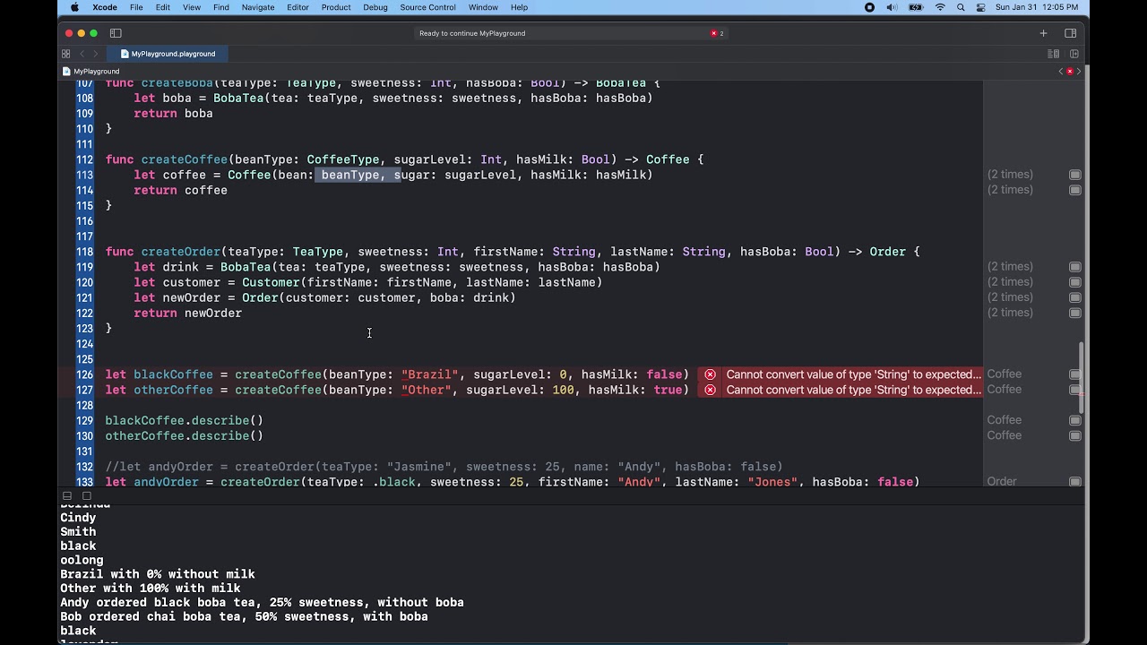Click the jump bar error indicator

tap(1069, 72)
